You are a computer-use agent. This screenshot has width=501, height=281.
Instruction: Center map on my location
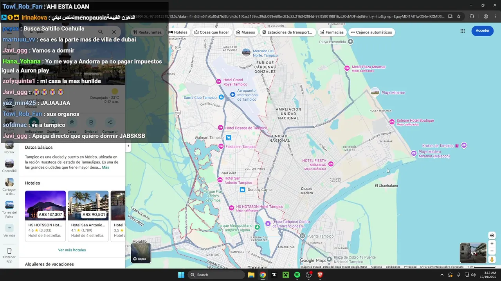pos(492,235)
